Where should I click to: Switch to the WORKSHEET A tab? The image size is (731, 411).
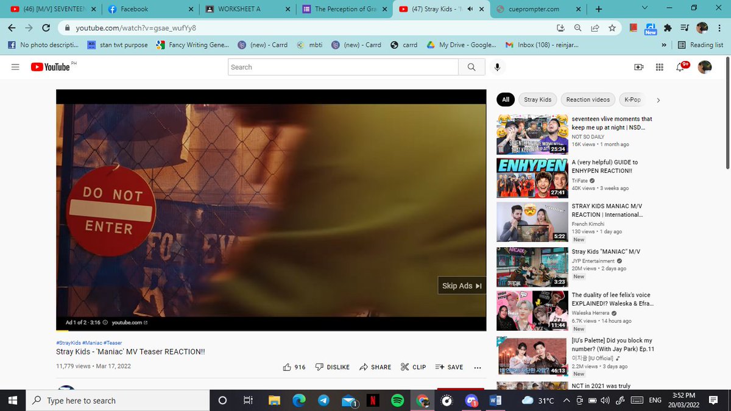click(x=248, y=9)
